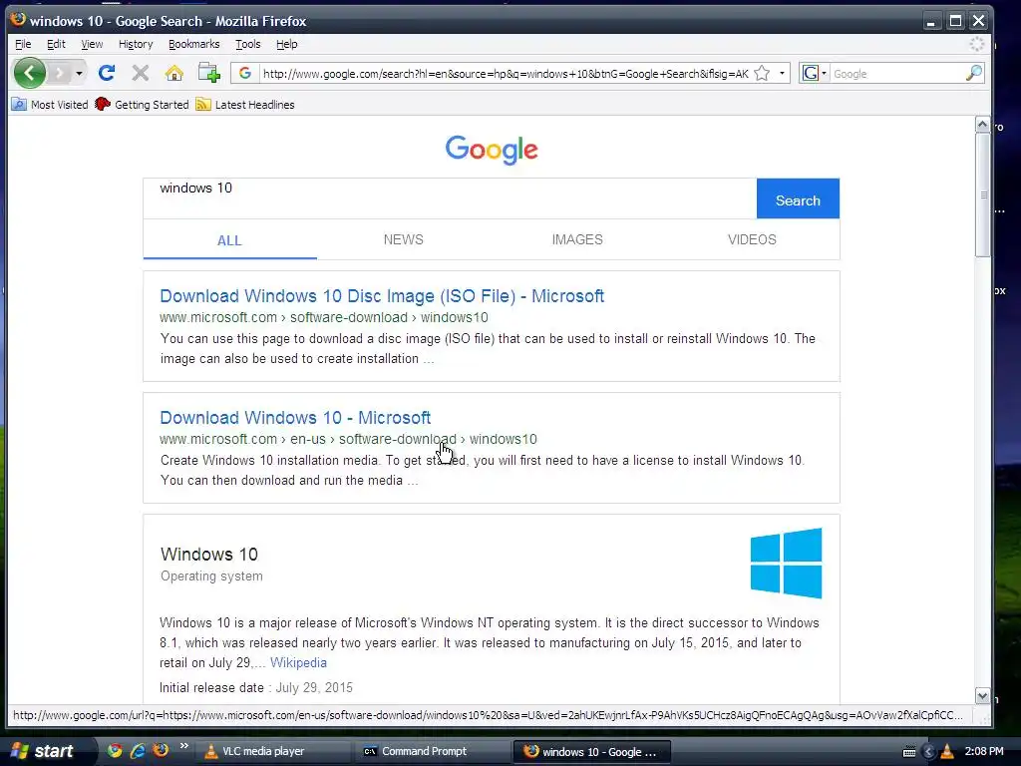1021x766 pixels.
Task: Click the 'www.microsoft.com › software-download › windows10' breadcrumb text
Action: click(324, 317)
